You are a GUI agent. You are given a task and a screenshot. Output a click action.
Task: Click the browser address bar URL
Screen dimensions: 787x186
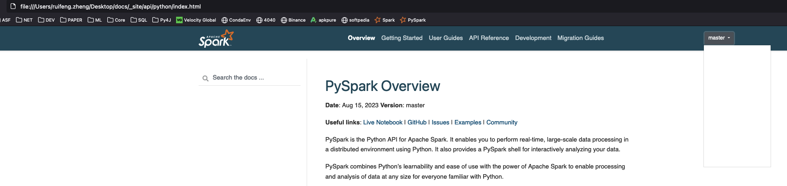click(x=111, y=7)
